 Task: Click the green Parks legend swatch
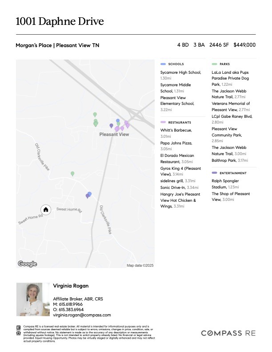(214, 64)
